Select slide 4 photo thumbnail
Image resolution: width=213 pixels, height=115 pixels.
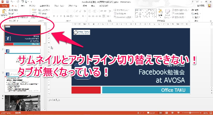point(23,103)
